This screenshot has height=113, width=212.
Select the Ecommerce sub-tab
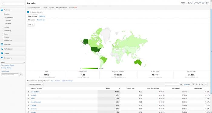pyautogui.click(x=41, y=20)
